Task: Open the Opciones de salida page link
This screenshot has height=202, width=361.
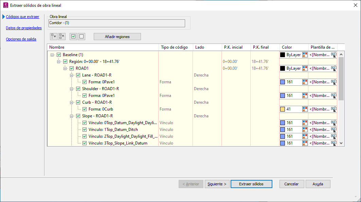Action: (x=21, y=39)
